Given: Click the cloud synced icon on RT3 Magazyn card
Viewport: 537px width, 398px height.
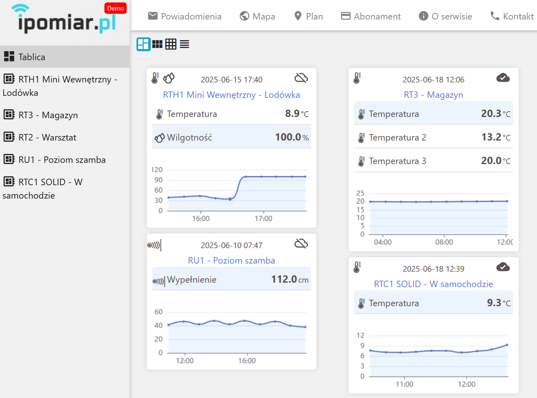Looking at the screenshot, I should 503,78.
